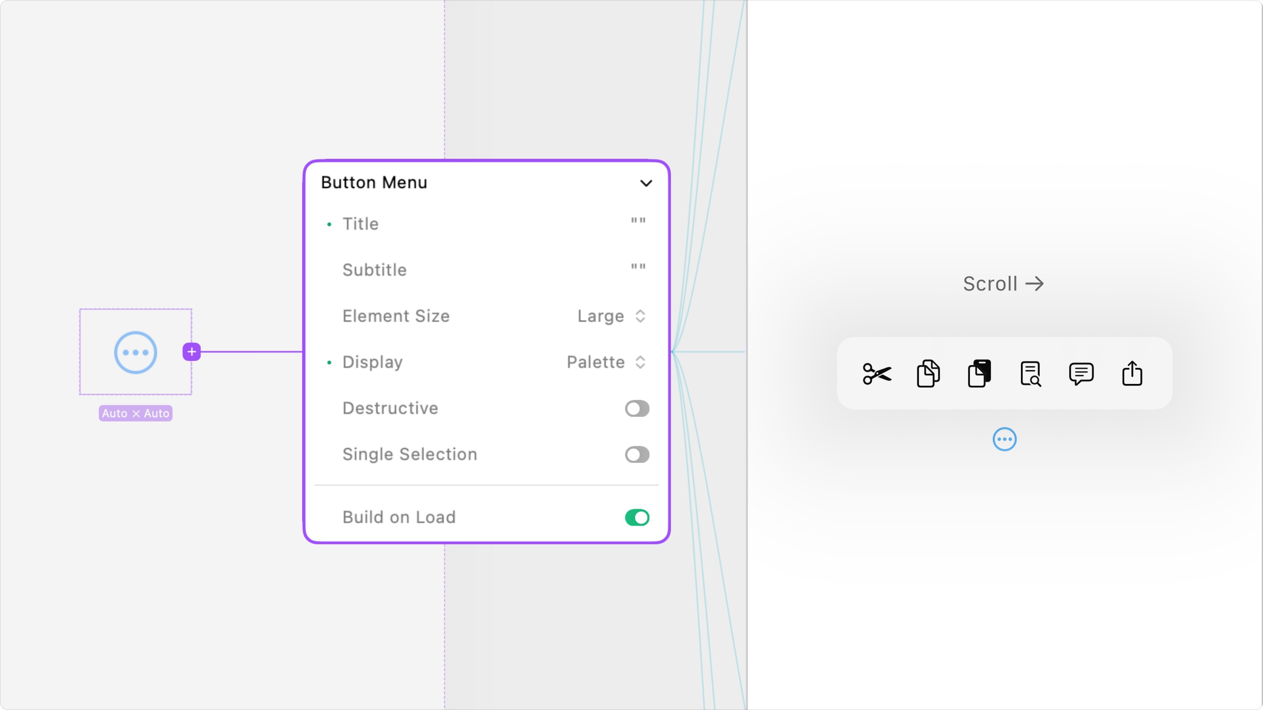Click the scissors cut icon
The height and width of the screenshot is (710, 1263).
coord(877,374)
